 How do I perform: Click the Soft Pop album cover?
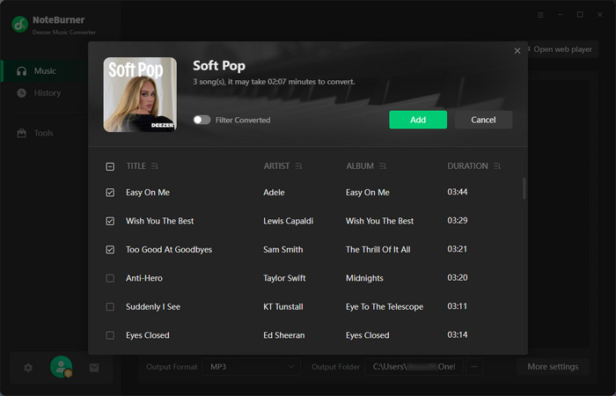pos(140,95)
